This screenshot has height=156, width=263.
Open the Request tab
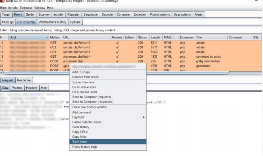coord(8,80)
